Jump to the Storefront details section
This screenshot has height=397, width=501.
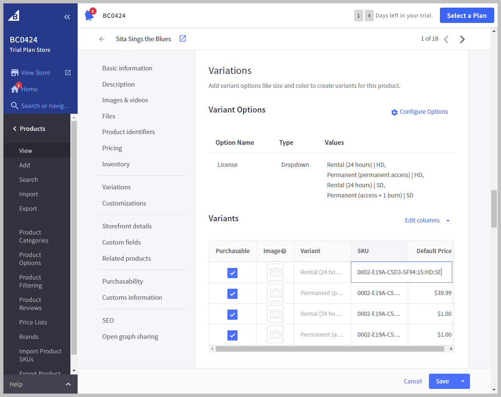pyautogui.click(x=127, y=226)
